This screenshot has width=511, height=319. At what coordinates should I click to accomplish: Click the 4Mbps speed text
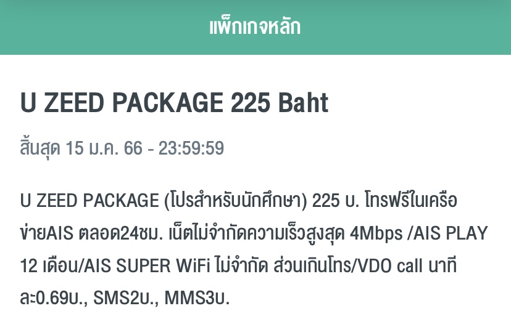point(376,233)
